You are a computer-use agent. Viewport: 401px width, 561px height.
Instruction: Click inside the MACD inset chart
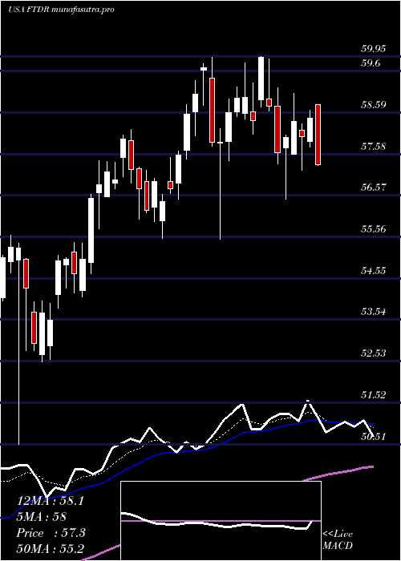click(221, 521)
